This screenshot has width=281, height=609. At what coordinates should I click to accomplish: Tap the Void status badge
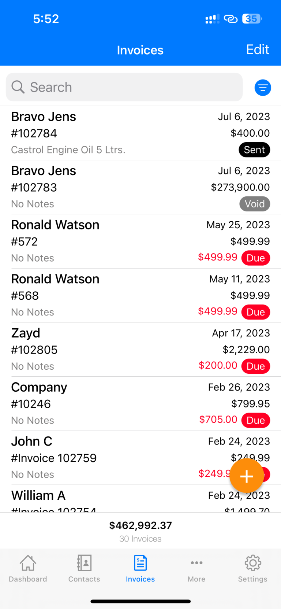point(255,204)
